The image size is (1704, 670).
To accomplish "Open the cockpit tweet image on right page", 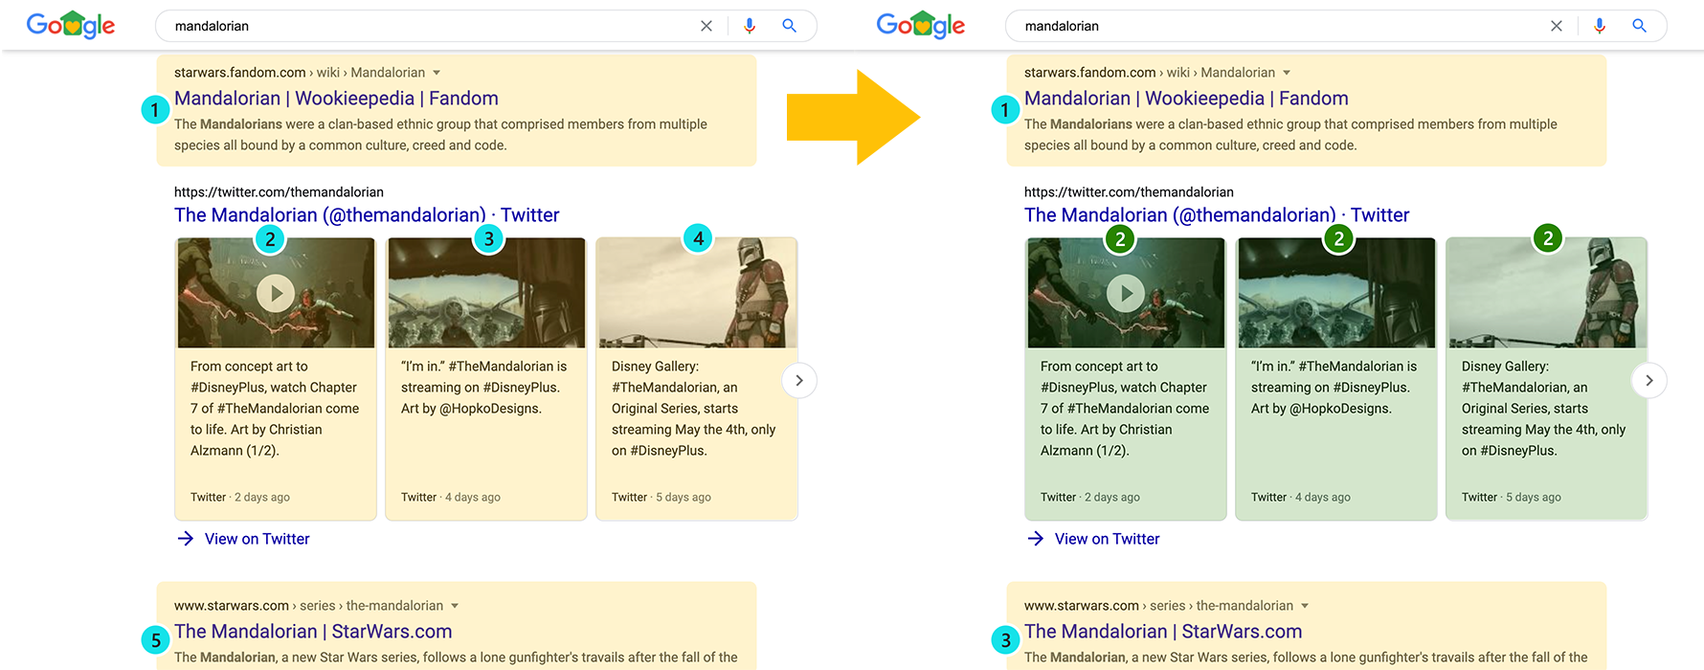I will click(x=1336, y=293).
